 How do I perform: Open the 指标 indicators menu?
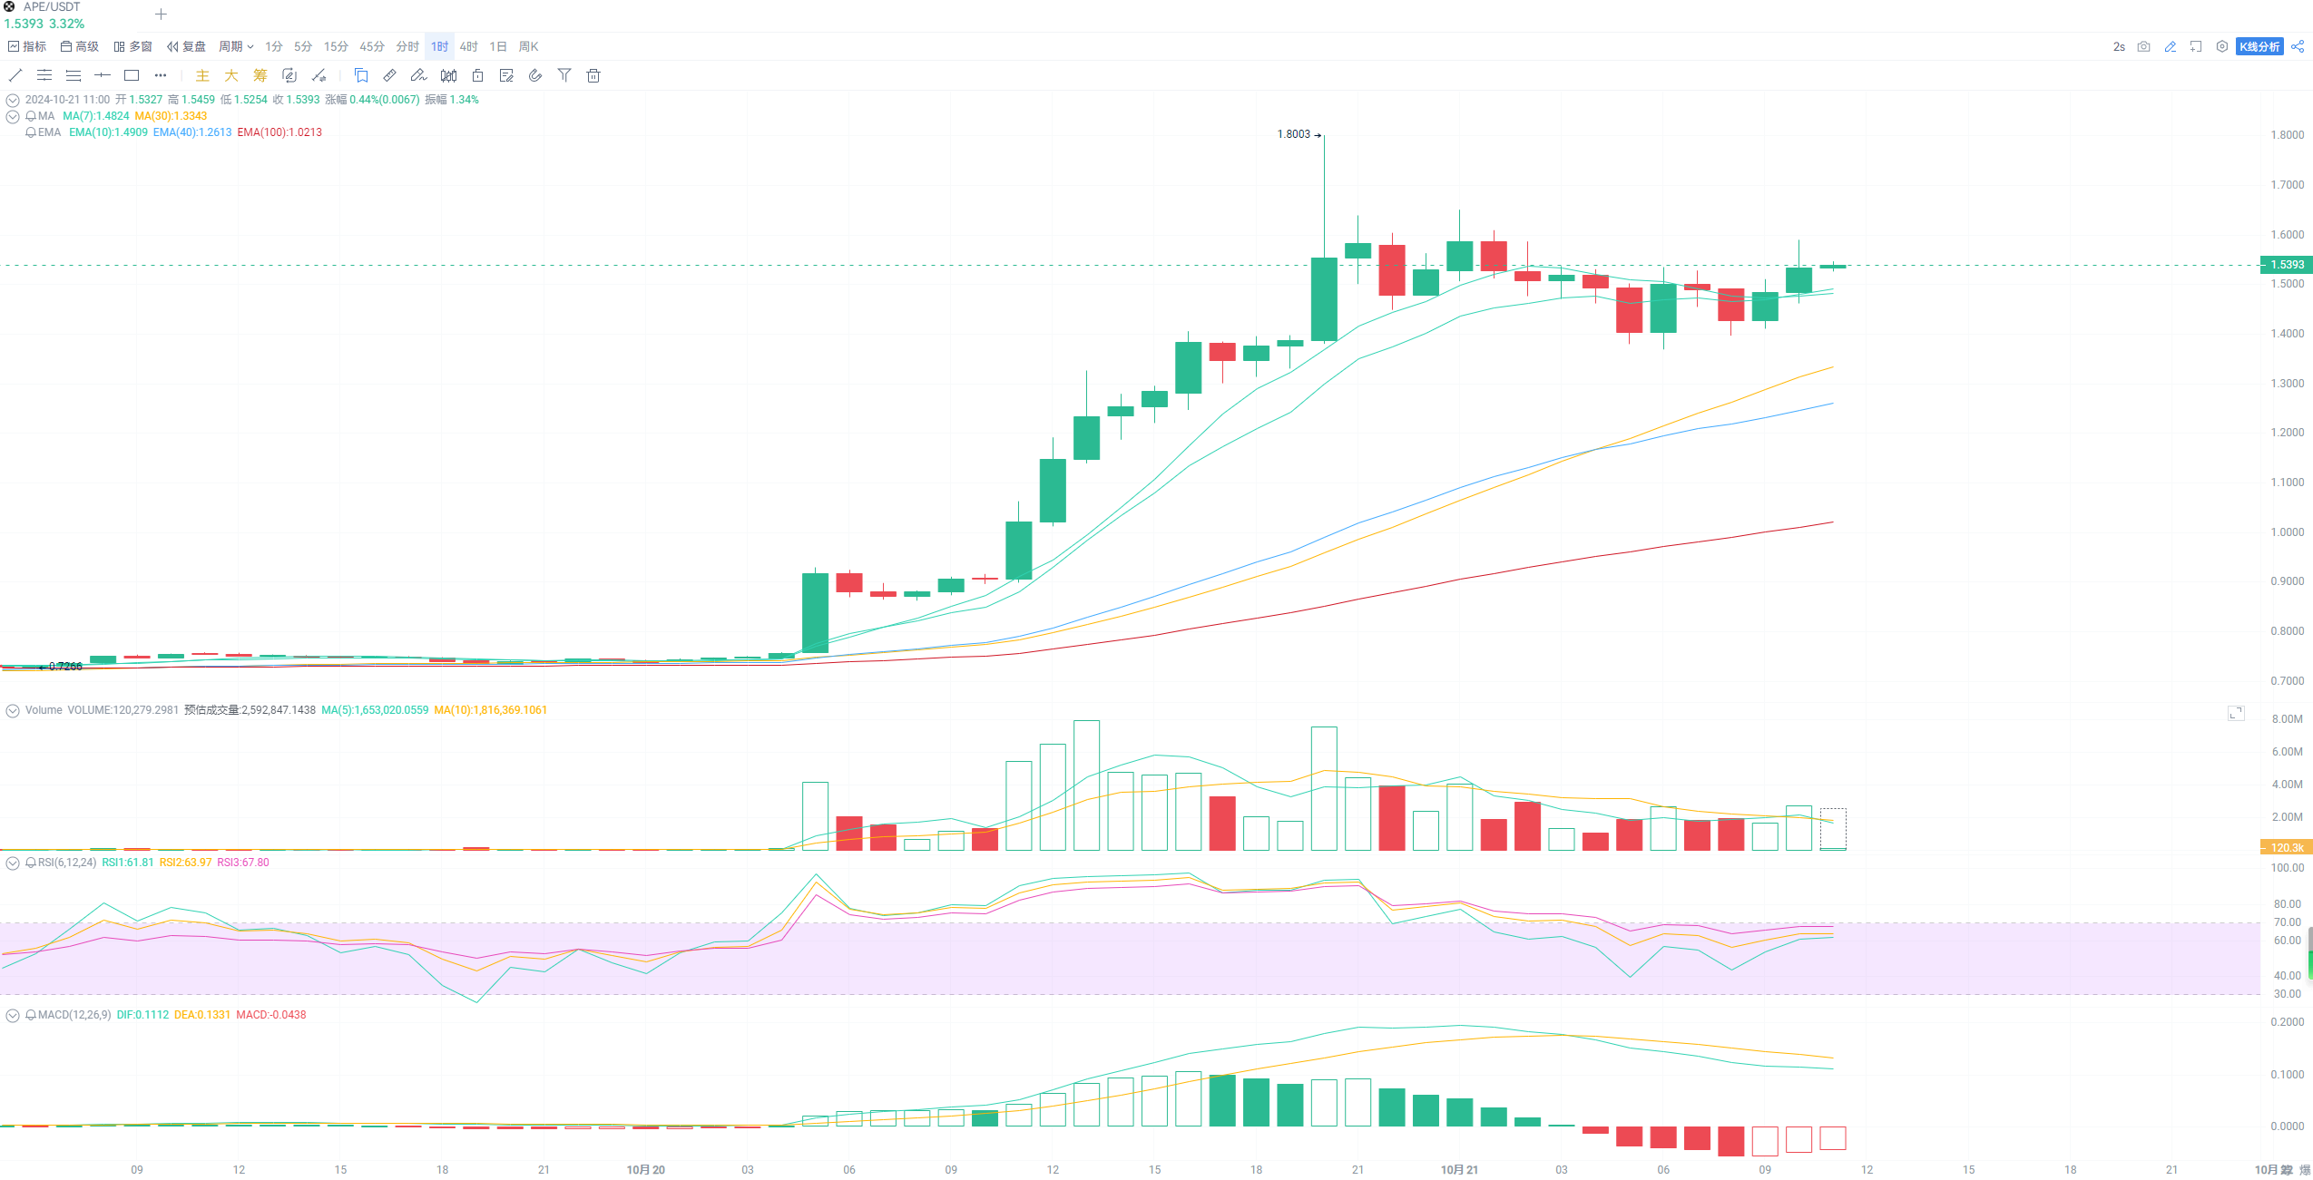(x=27, y=46)
